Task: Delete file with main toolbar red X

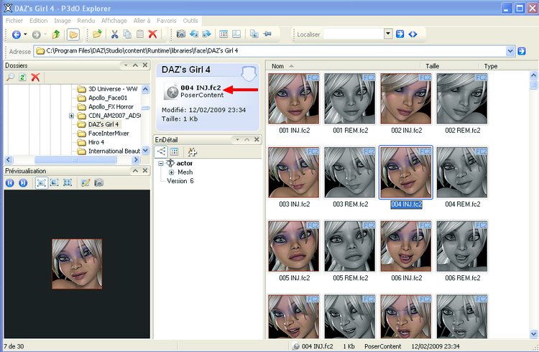Action: point(152,34)
